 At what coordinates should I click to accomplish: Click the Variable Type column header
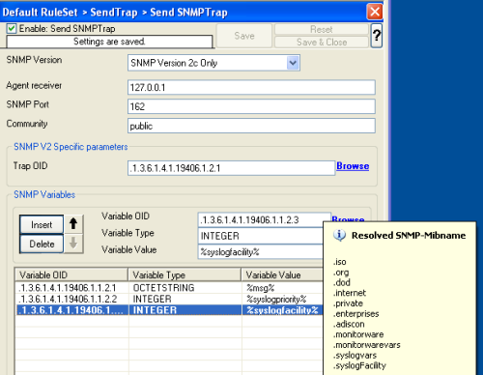coord(185,274)
